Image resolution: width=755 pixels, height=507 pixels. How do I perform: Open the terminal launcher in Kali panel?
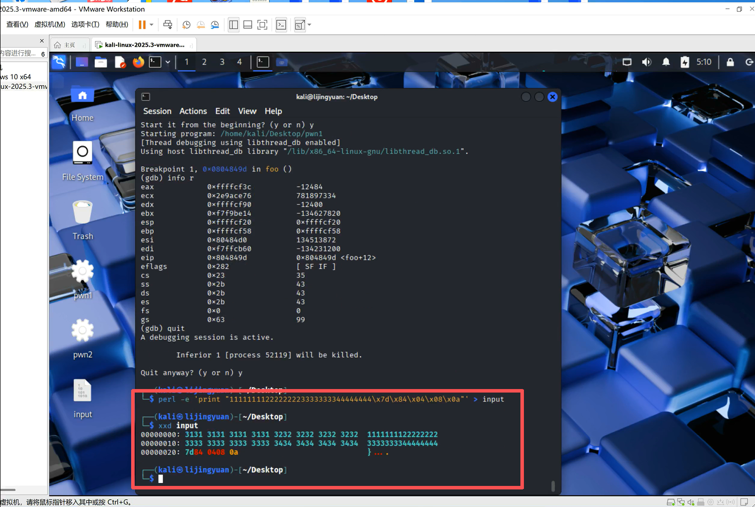coord(155,62)
